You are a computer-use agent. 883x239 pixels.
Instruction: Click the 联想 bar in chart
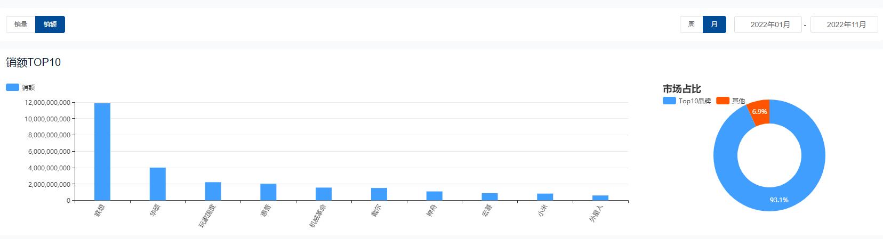coord(102,152)
